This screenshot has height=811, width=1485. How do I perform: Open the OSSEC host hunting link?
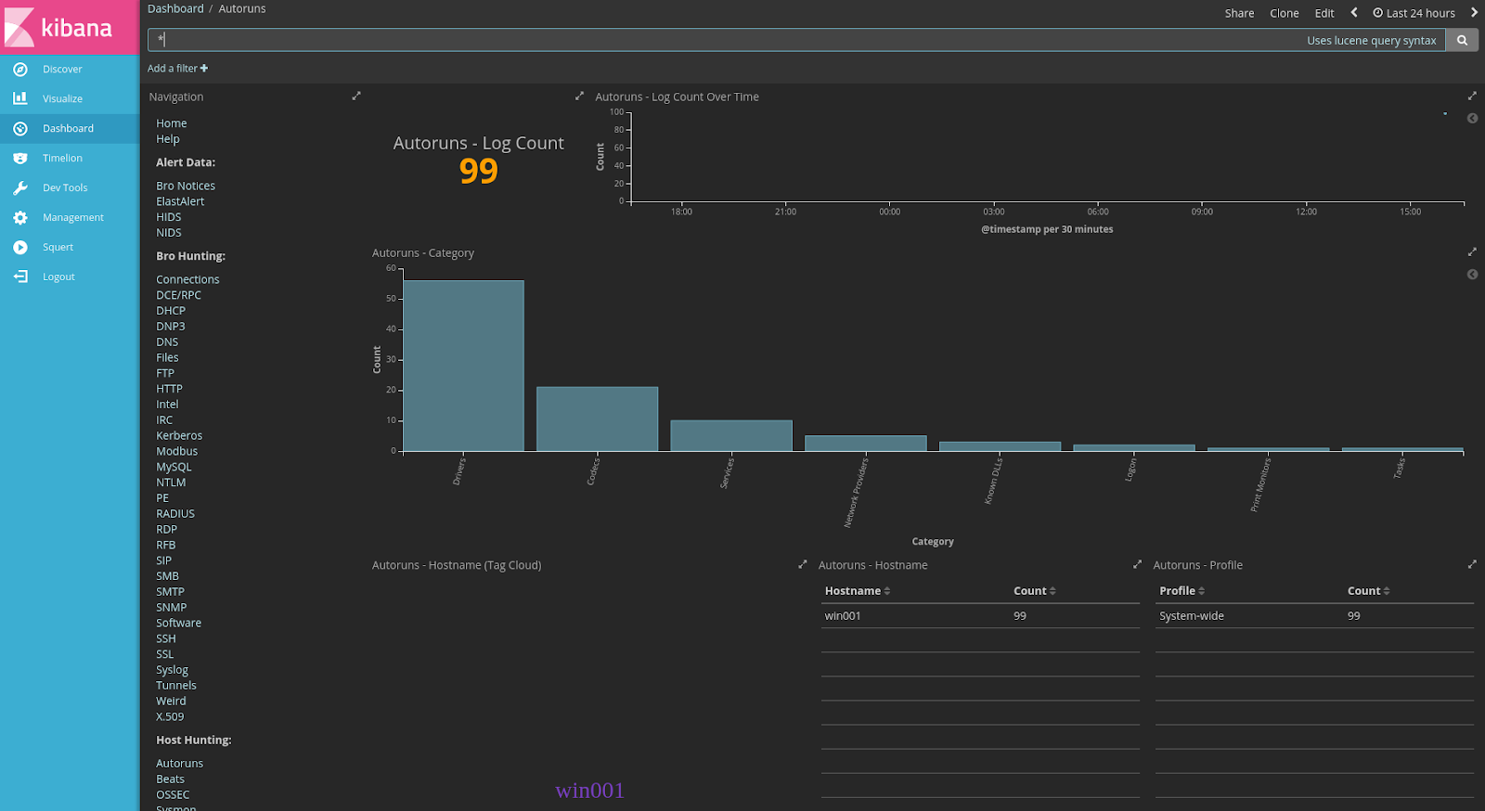tap(173, 795)
